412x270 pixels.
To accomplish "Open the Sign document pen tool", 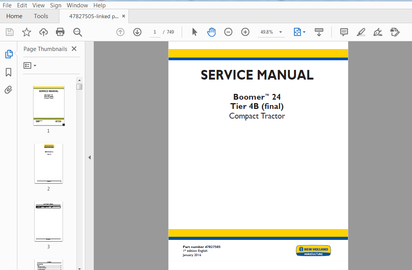I will point(378,32).
